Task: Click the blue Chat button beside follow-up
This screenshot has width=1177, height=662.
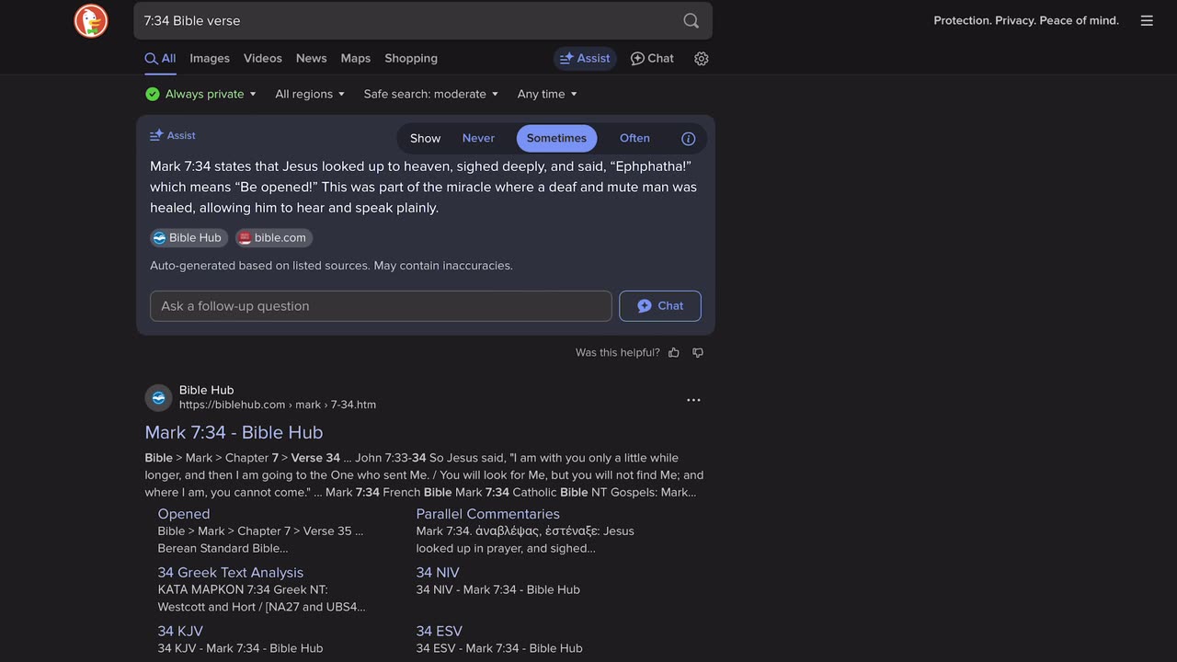Action: point(660,306)
